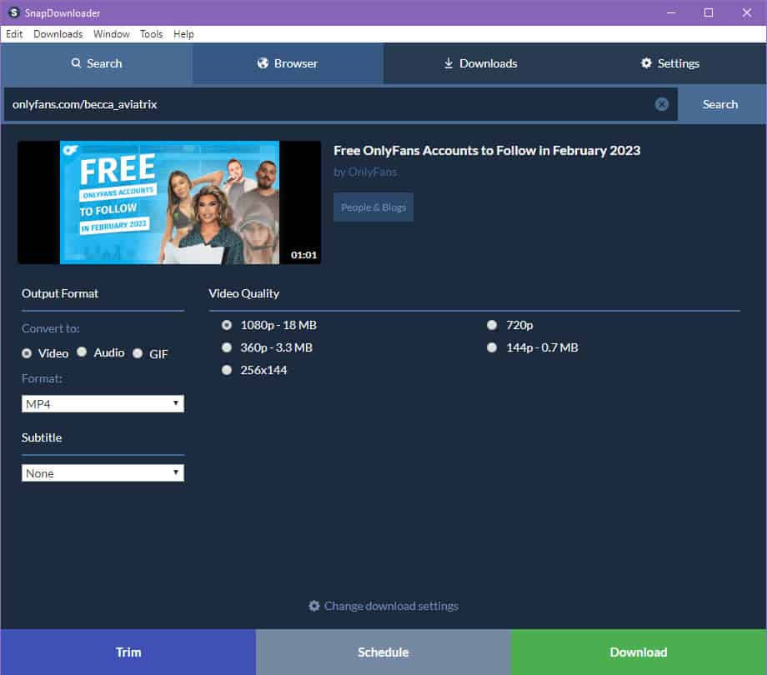Click the Trim button to open trimming
The width and height of the screenshot is (767, 675).
[128, 652]
